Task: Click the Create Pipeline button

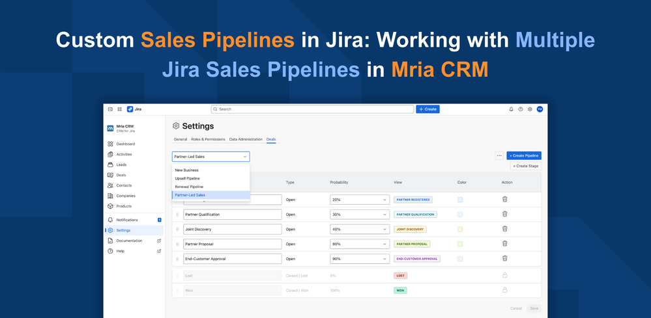Action: pos(524,155)
